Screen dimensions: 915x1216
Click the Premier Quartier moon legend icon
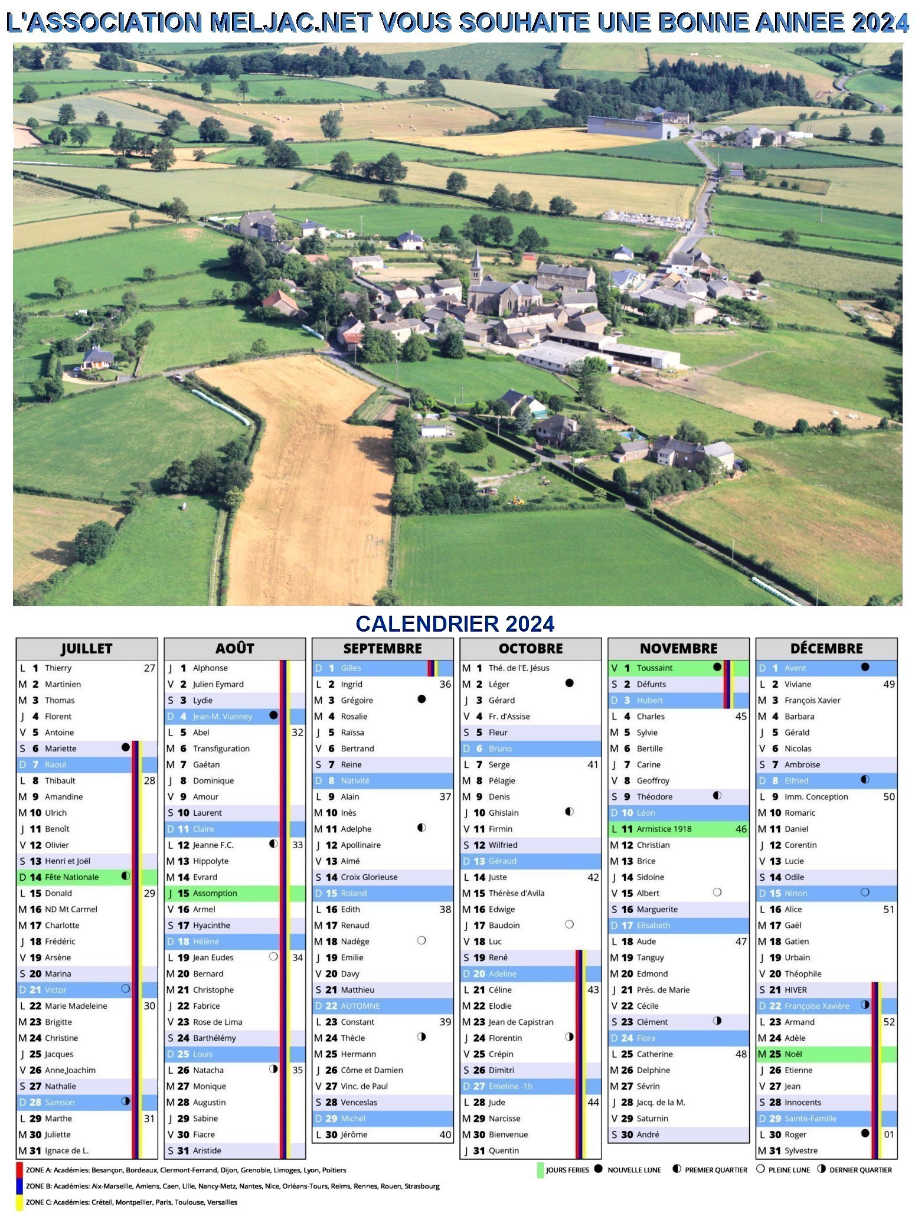[677, 1169]
